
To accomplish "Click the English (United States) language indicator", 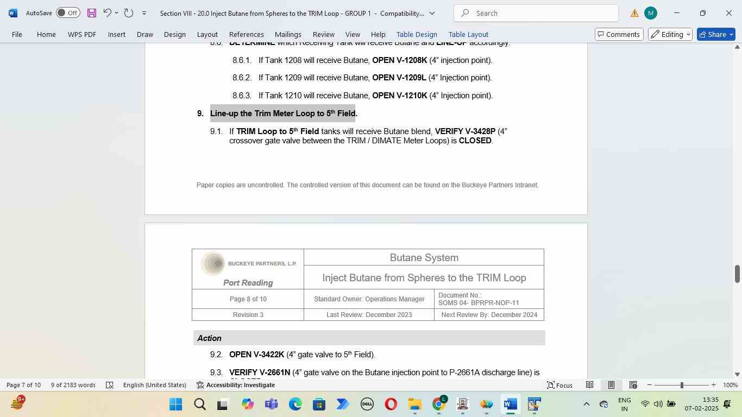I will click(155, 385).
